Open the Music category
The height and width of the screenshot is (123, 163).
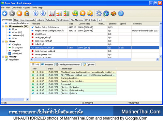[x=15, y=29]
